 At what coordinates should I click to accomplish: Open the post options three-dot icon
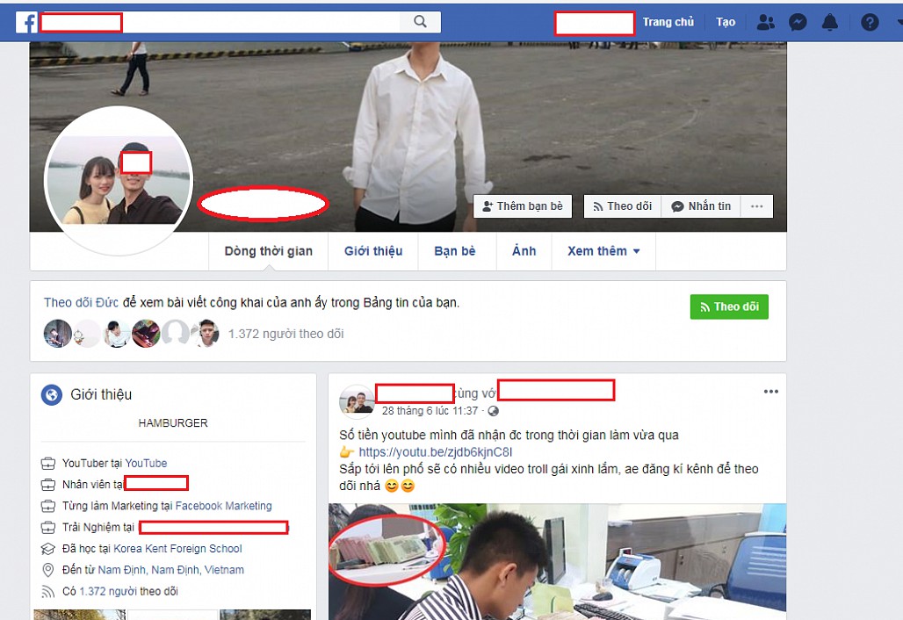[x=770, y=392]
